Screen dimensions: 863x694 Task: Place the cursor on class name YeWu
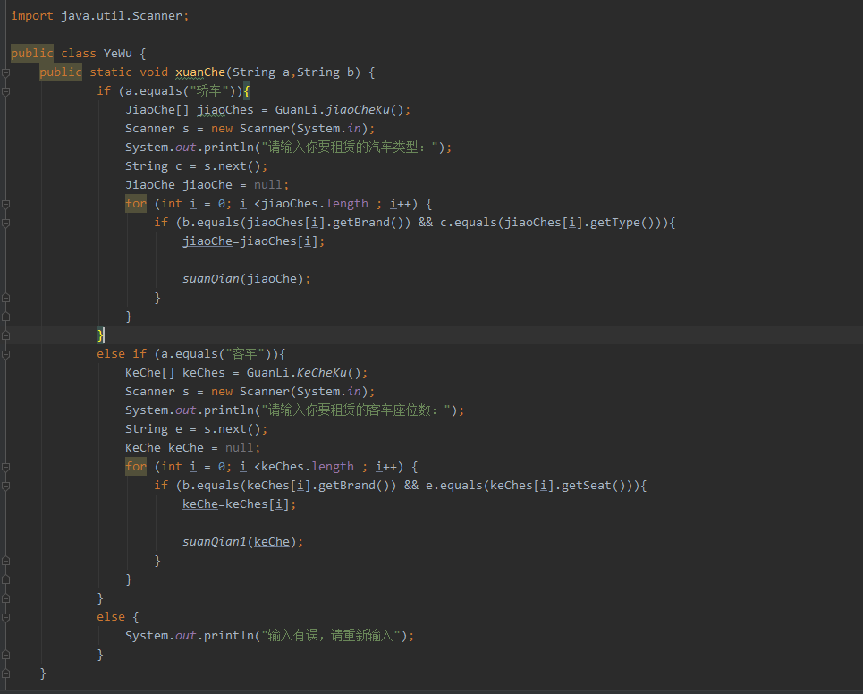(118, 54)
